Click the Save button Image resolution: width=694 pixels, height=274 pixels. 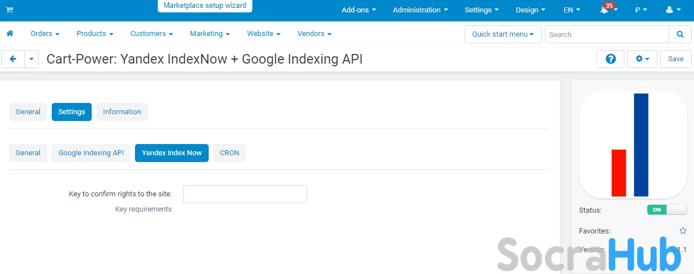point(675,59)
